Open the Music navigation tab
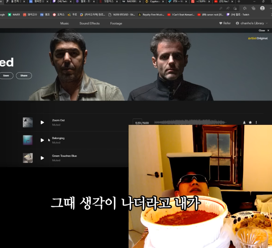This screenshot has width=272, height=248. [x=65, y=23]
